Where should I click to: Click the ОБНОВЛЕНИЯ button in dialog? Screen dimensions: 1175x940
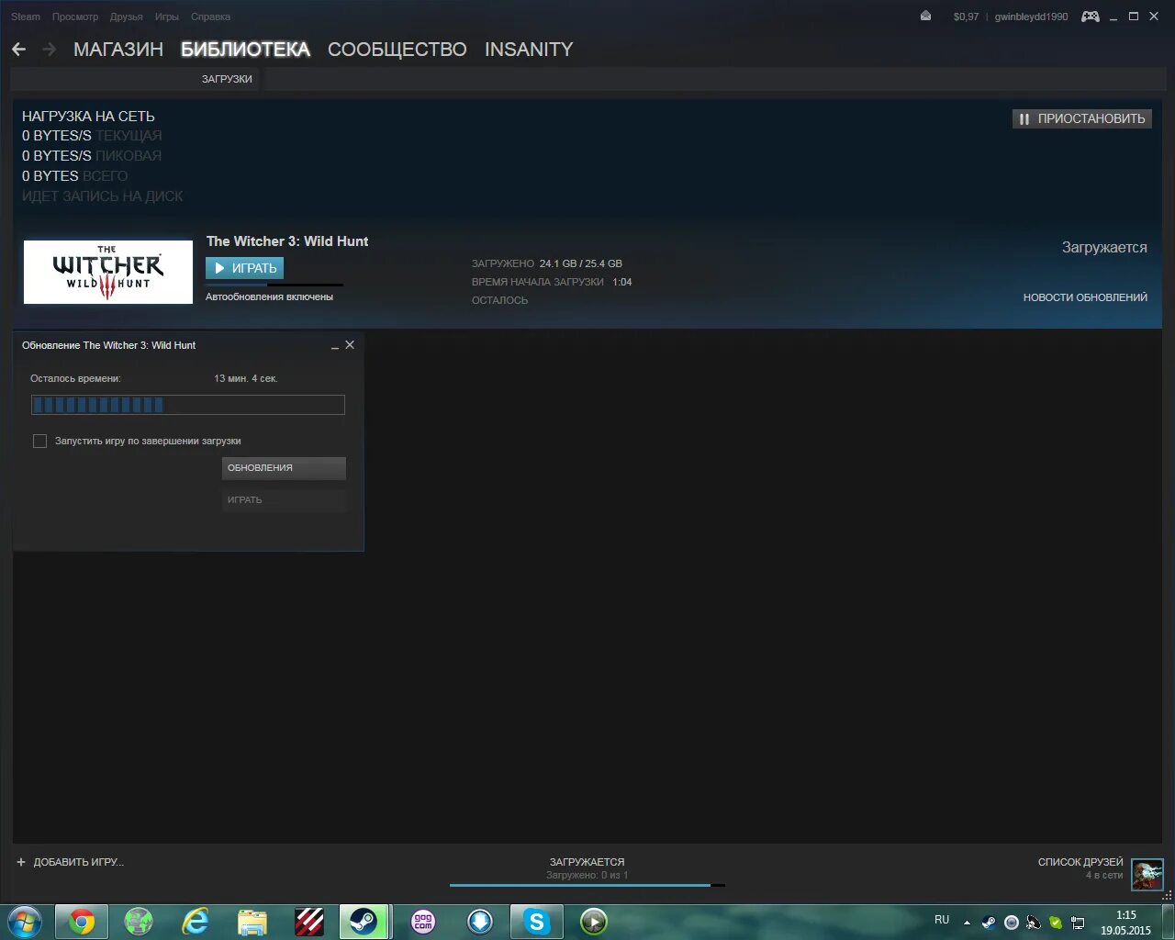(x=284, y=468)
